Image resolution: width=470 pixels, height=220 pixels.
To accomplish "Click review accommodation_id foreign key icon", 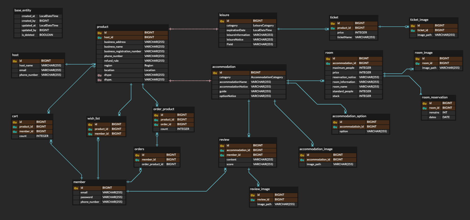I will tap(222, 150).
